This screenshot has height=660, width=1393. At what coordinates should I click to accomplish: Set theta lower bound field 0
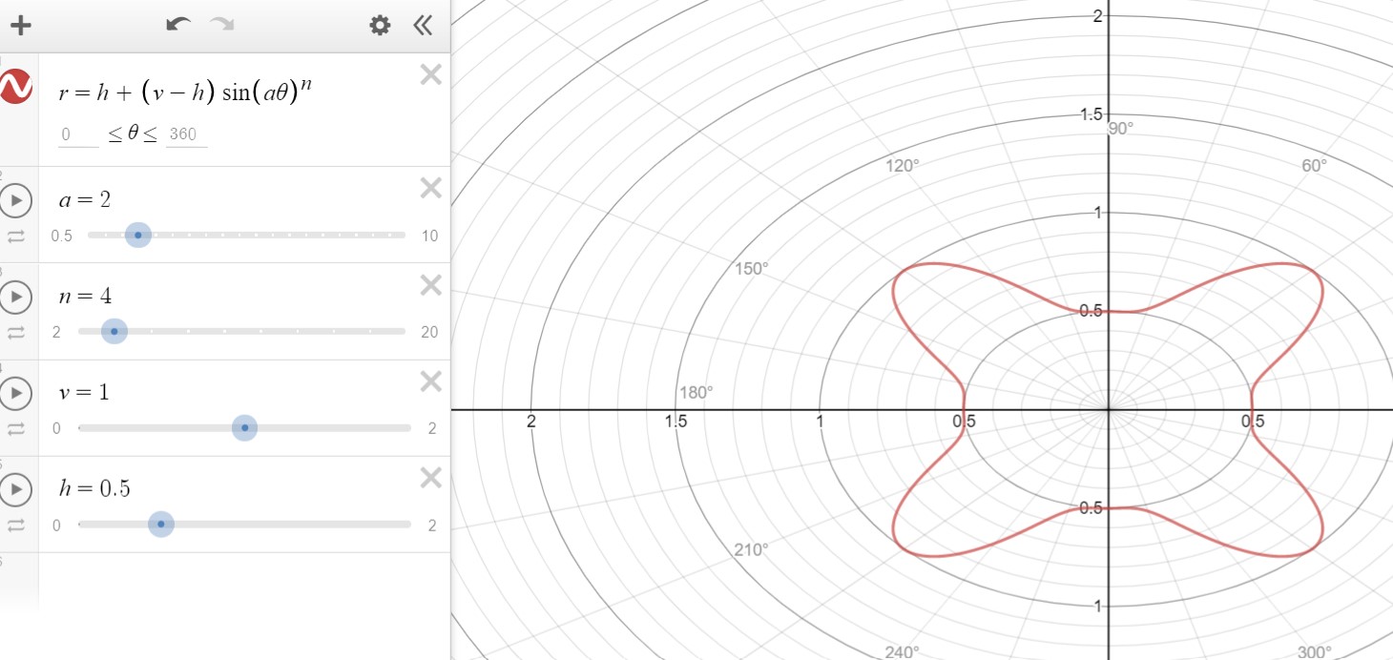[78, 134]
